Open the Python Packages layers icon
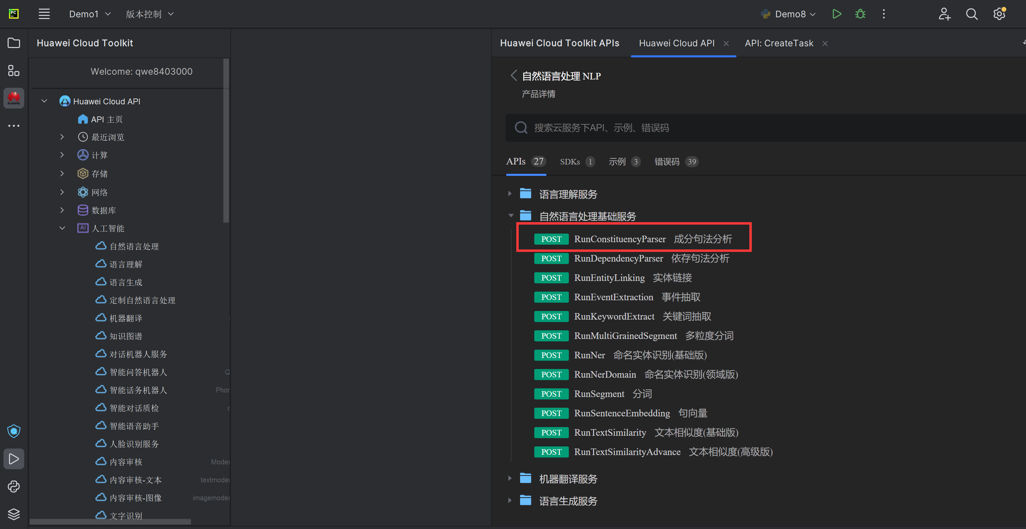1026x529 pixels. coord(13,514)
